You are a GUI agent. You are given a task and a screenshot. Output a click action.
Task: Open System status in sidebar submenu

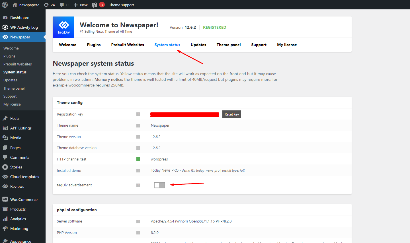pyautogui.click(x=15, y=72)
